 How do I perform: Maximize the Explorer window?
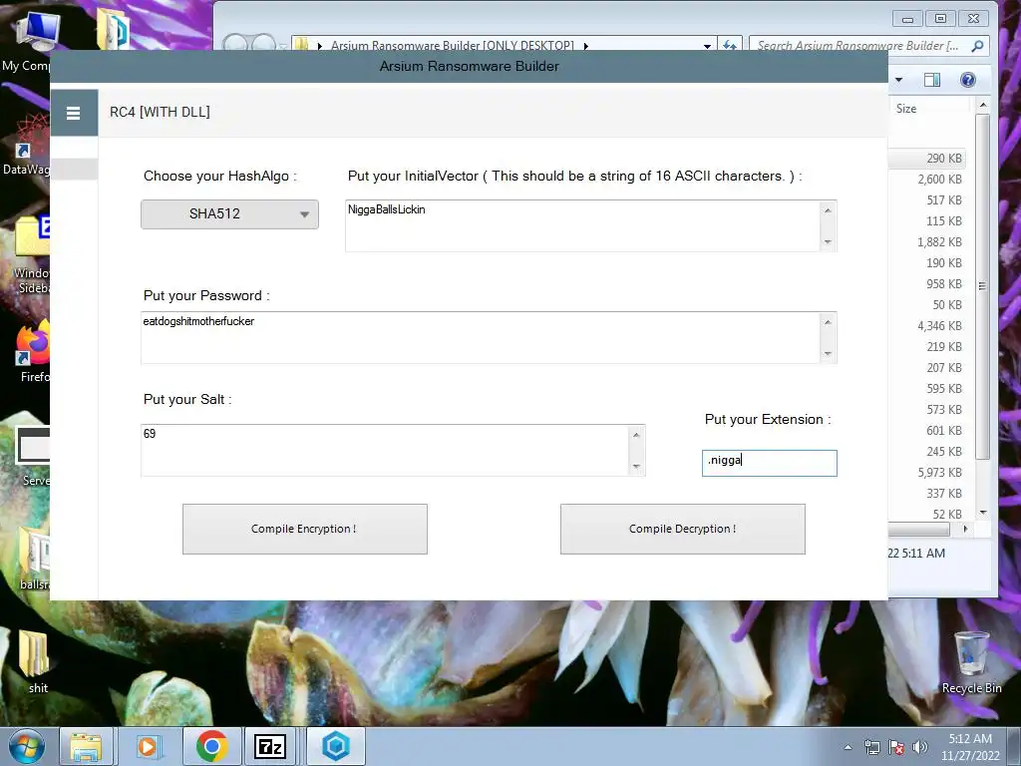(x=940, y=19)
